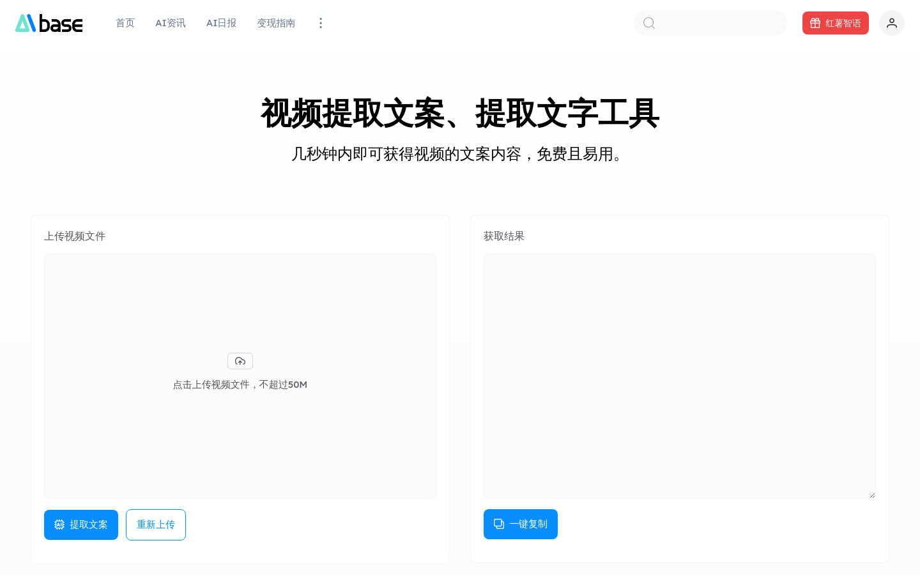Expand the three-dot more menu
920x575 pixels.
pos(321,23)
